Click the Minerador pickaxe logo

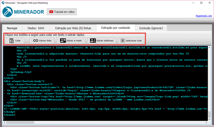pos(7,12)
